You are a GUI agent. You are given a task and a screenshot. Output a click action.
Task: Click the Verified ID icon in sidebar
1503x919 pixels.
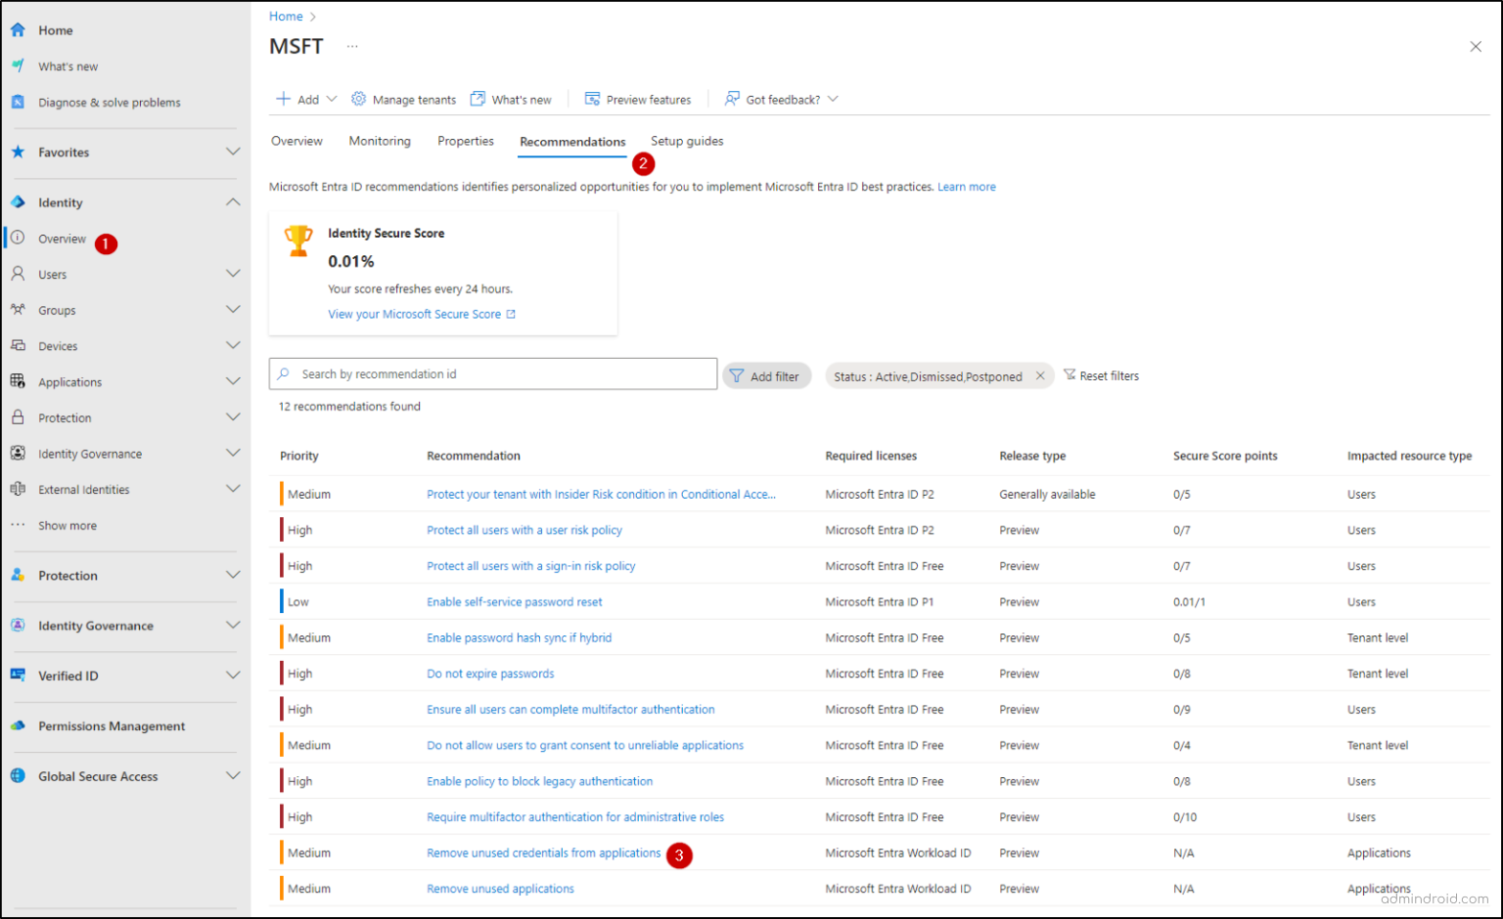pos(18,675)
